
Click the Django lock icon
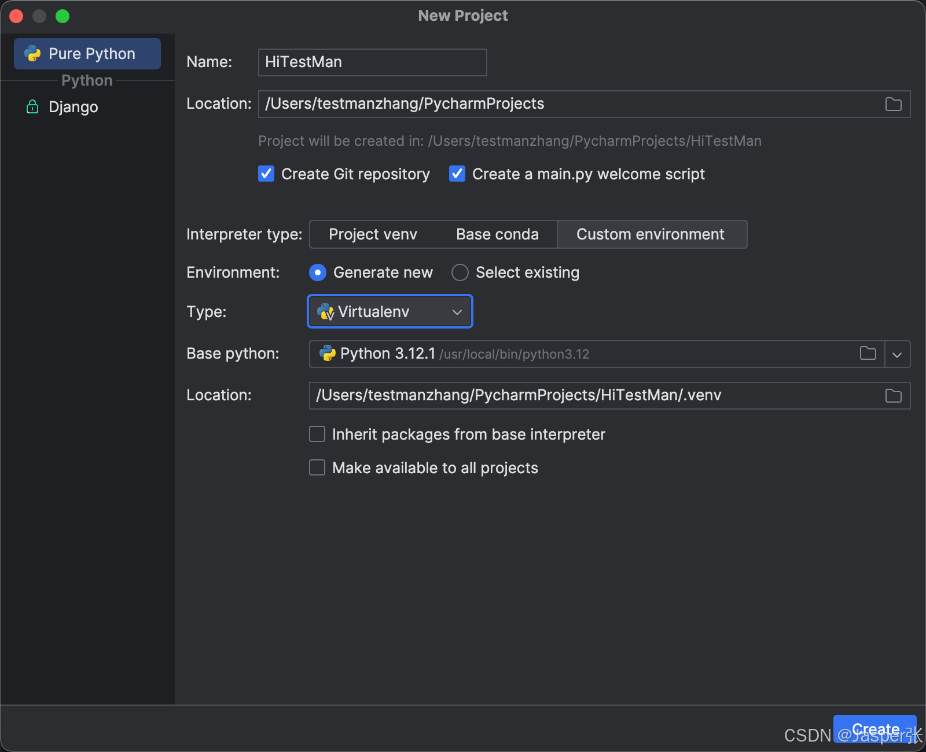click(x=32, y=106)
